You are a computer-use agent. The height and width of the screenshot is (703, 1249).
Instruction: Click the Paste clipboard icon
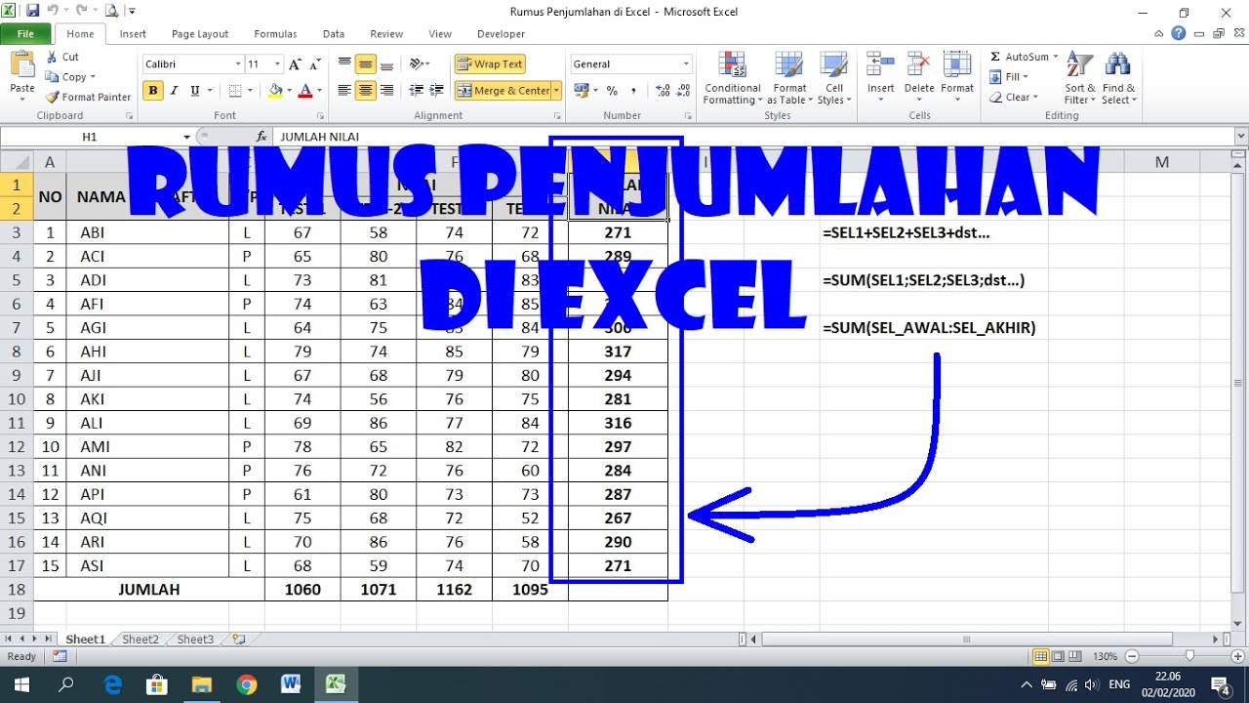click(22, 65)
